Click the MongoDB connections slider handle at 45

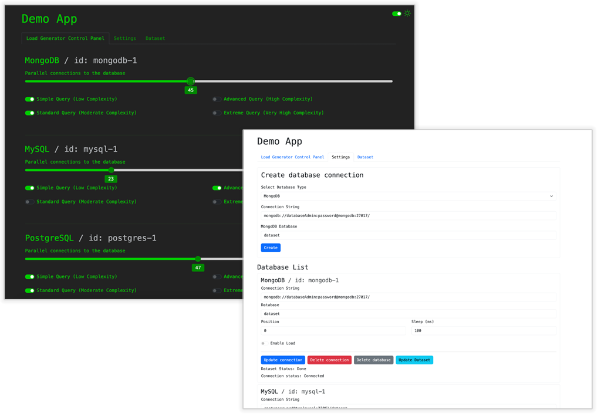coord(191,81)
